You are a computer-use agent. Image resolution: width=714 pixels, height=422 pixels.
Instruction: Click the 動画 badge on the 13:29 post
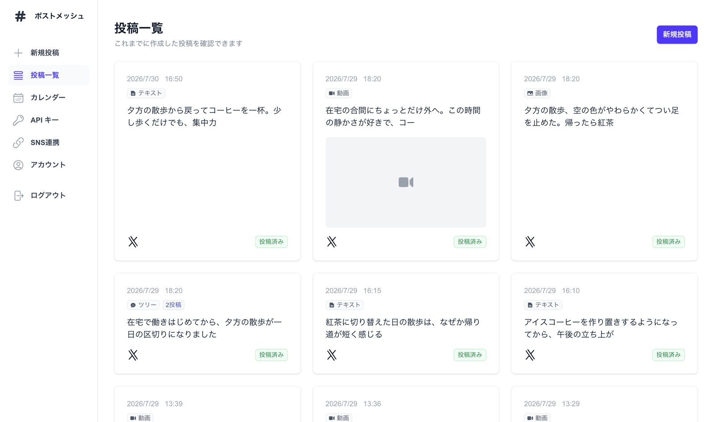[537, 418]
